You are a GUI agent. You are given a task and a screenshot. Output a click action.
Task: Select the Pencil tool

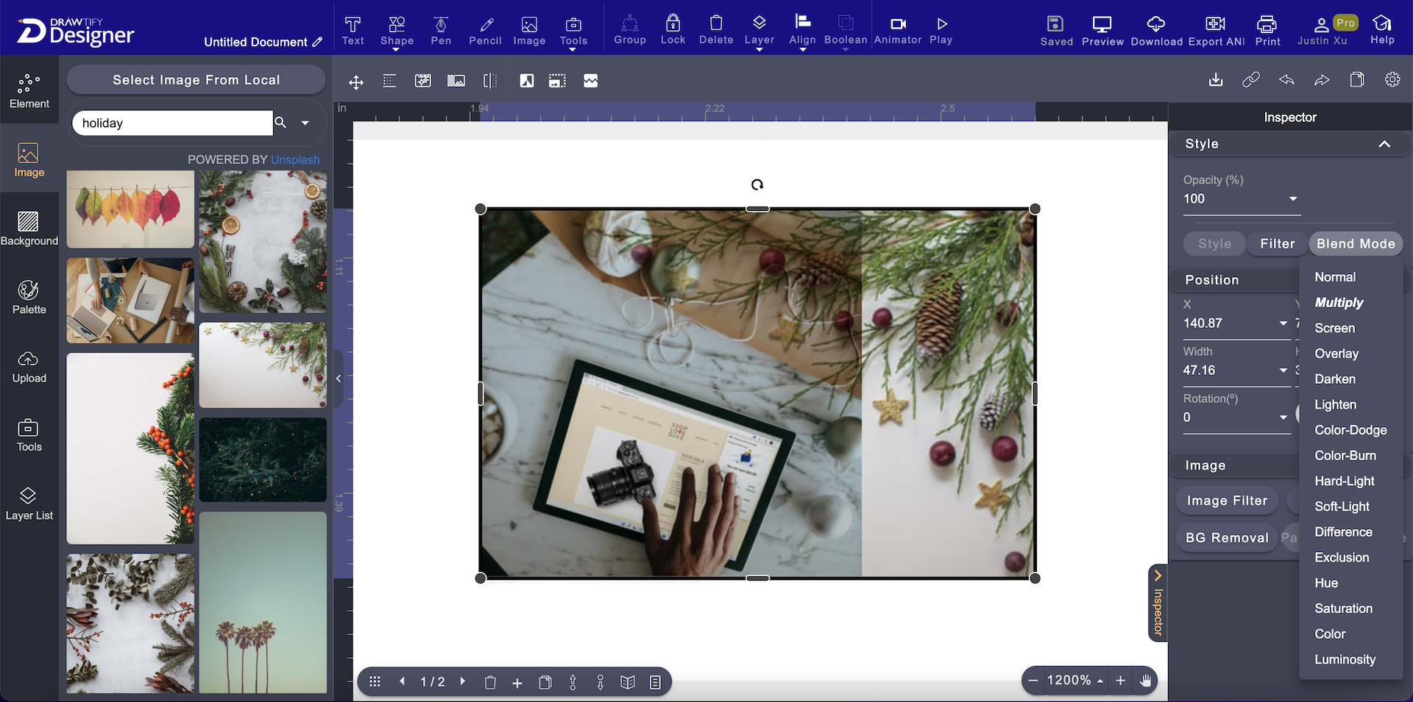point(485,30)
